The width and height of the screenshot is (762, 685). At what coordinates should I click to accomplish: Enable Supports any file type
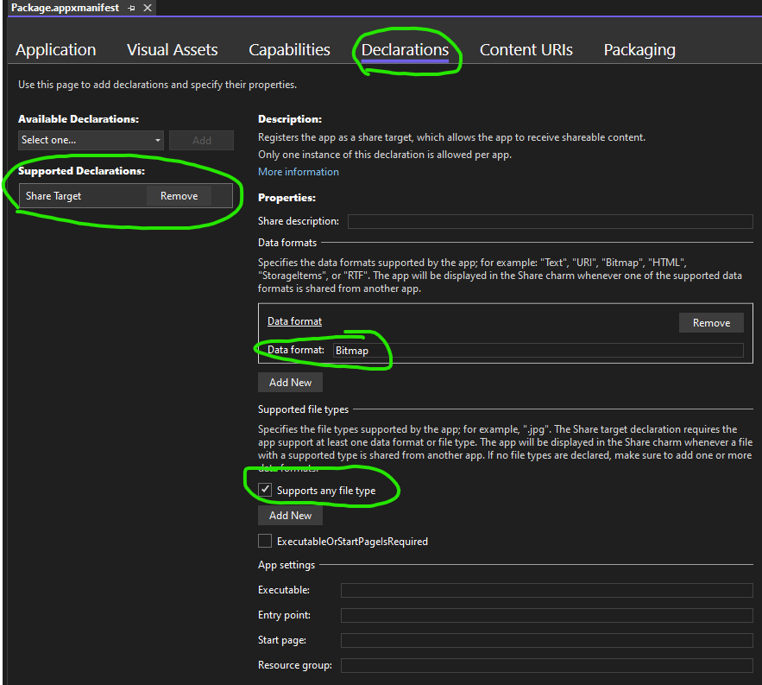point(265,490)
